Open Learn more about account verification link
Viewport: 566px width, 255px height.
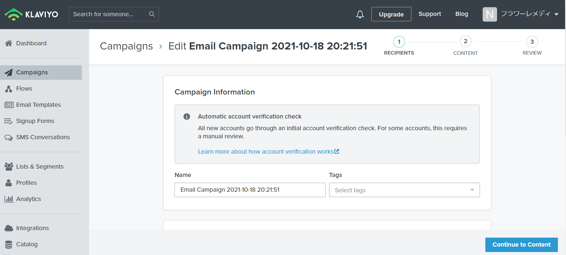(266, 151)
